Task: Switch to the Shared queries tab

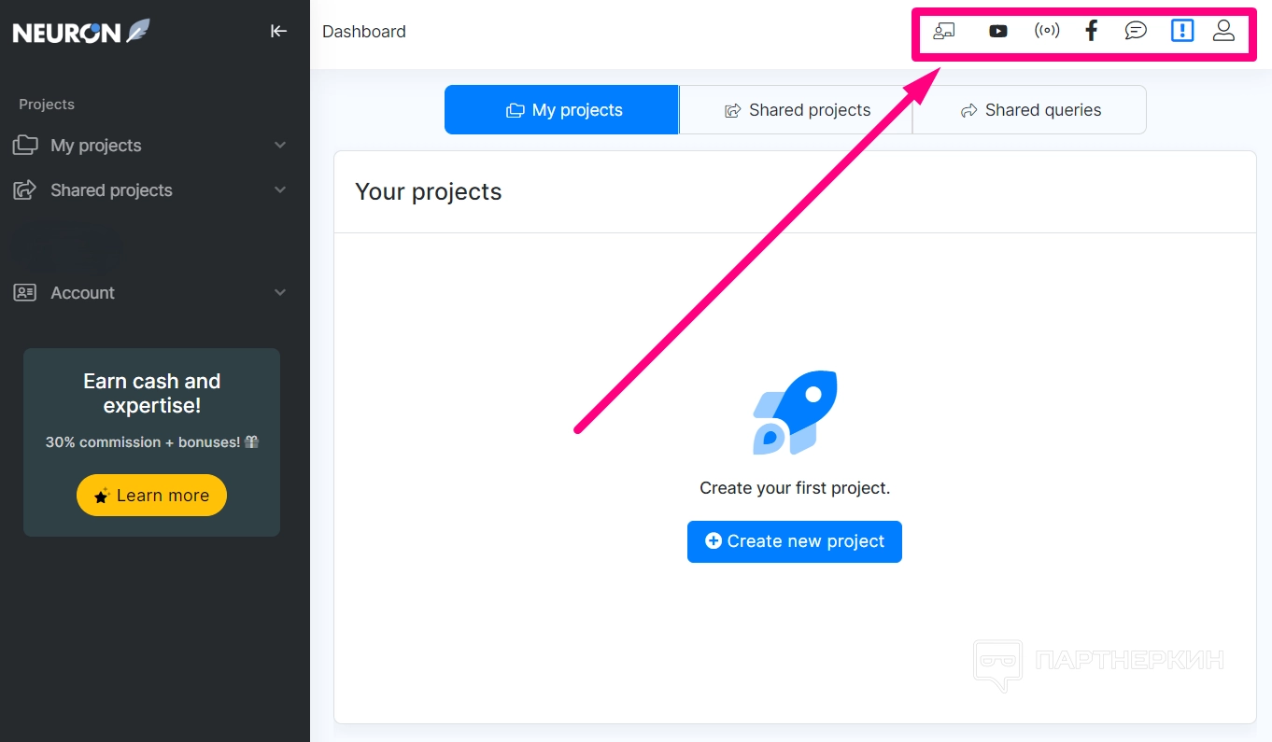Action: 1029,110
